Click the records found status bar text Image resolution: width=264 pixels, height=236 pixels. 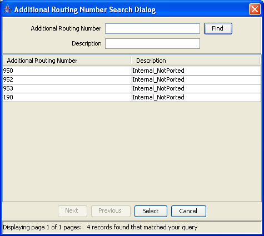point(142,227)
